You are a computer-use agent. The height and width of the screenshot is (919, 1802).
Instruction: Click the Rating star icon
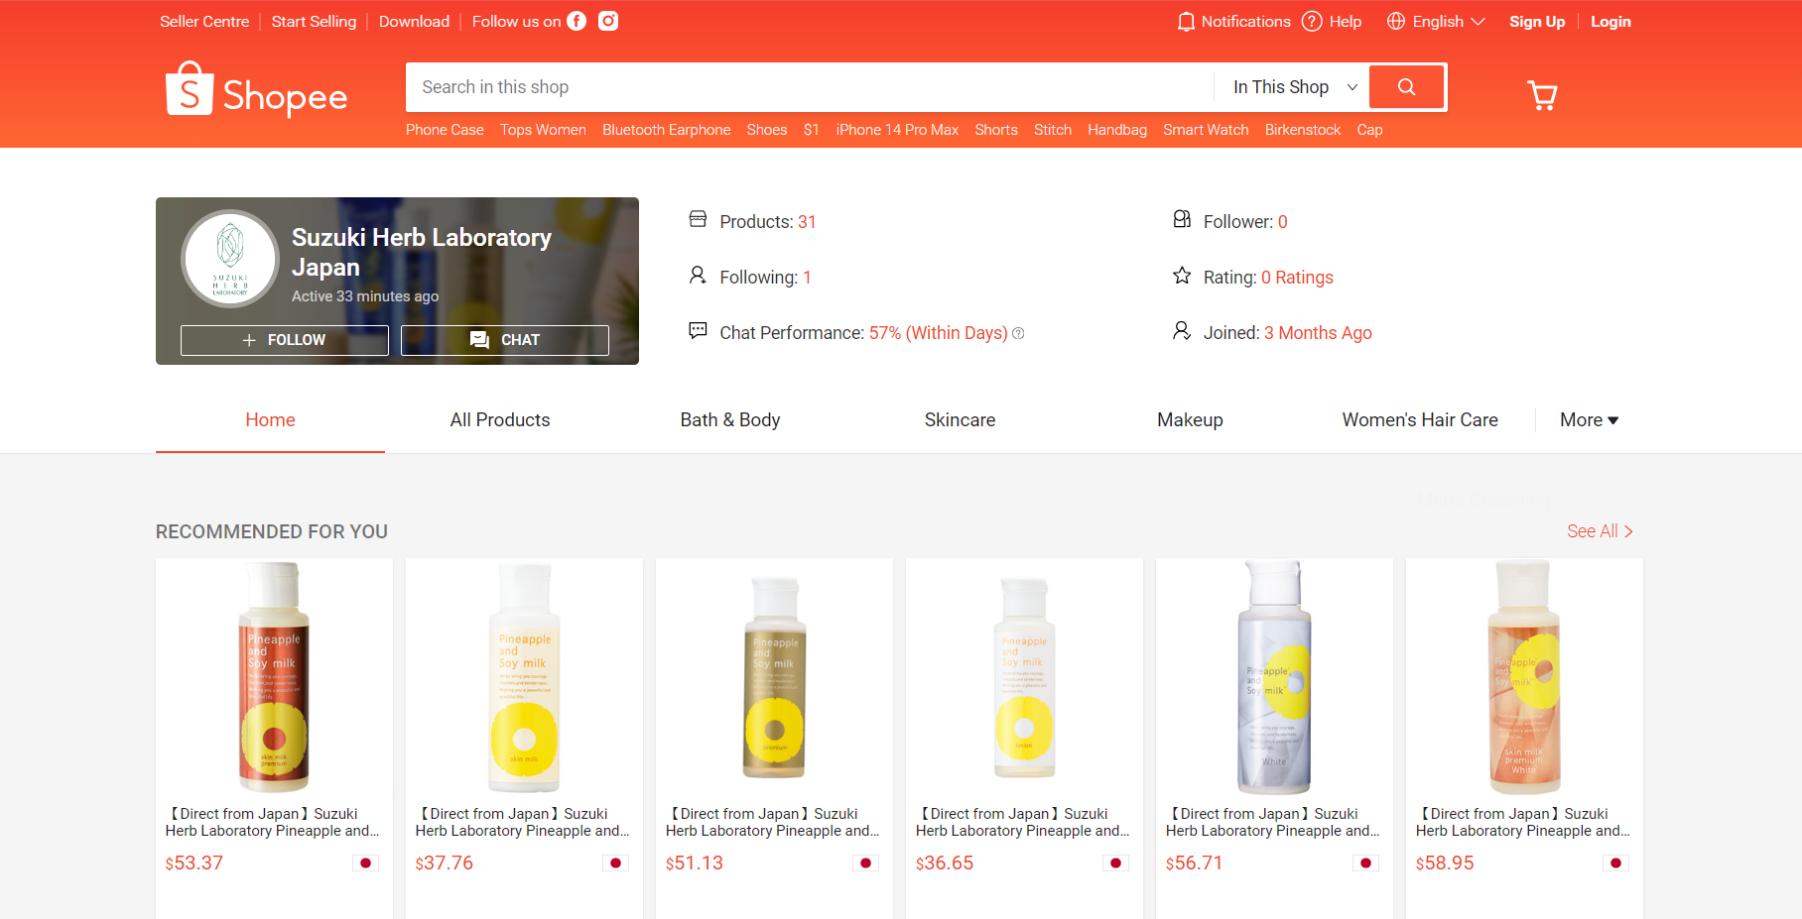point(1182,276)
